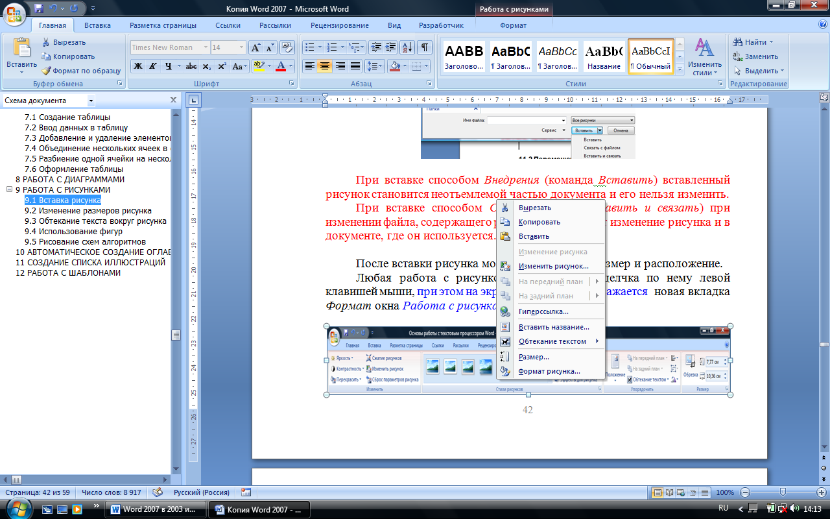The width and height of the screenshot is (830, 519).
Task: Open Microsoft Office Word help
Action: coord(822,25)
